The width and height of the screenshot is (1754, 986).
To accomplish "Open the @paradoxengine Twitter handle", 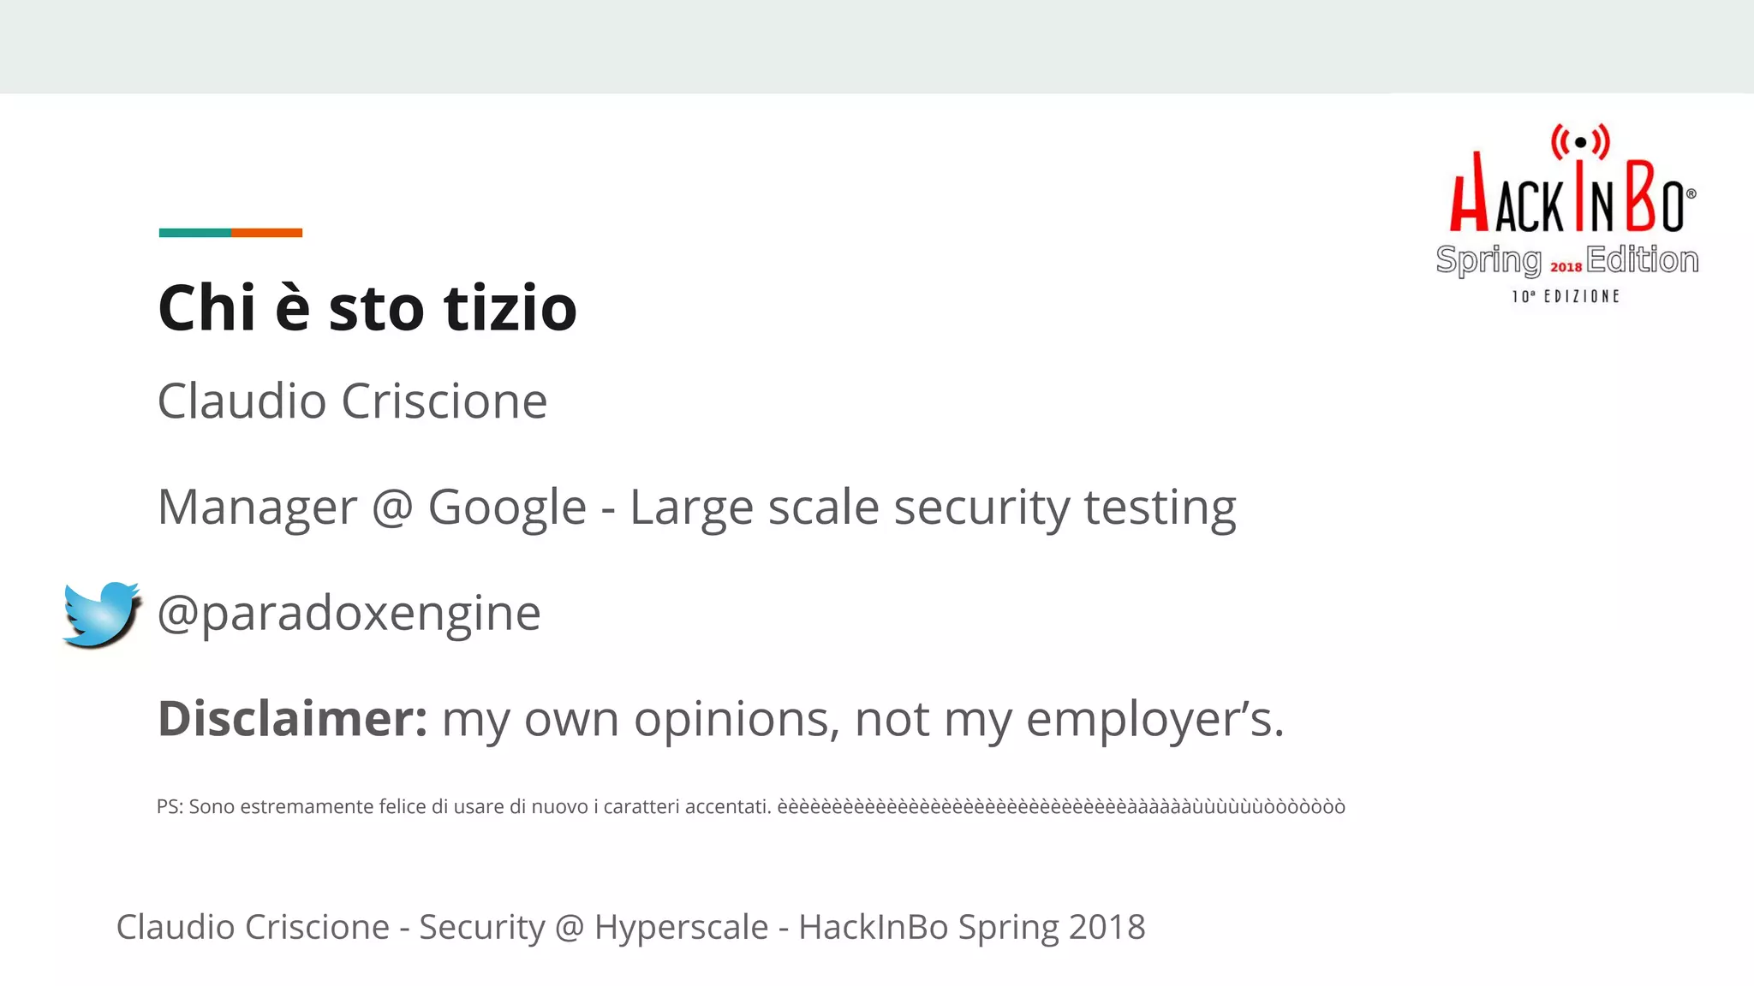I will pos(349,613).
